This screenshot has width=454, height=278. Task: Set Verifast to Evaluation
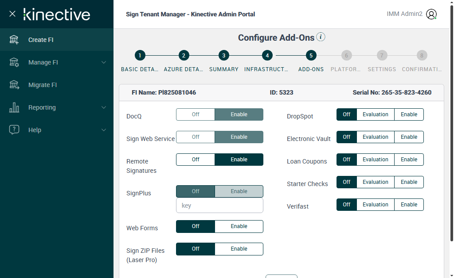tap(375, 204)
